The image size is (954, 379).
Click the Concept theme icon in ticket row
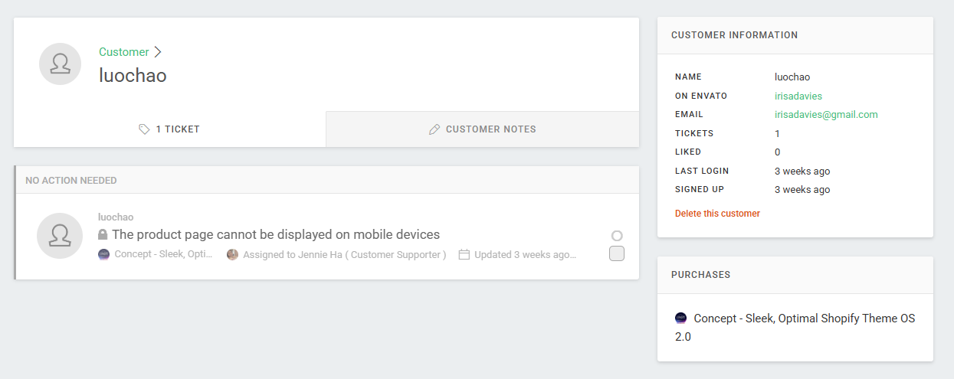[x=104, y=254]
